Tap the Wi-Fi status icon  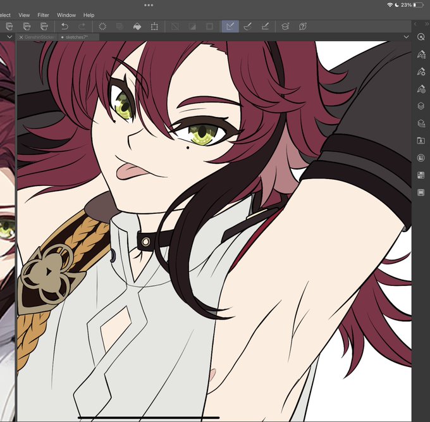[x=390, y=5]
